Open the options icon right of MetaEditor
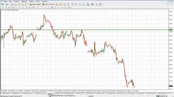Screen dimensions: 174x97 (60, 4)
